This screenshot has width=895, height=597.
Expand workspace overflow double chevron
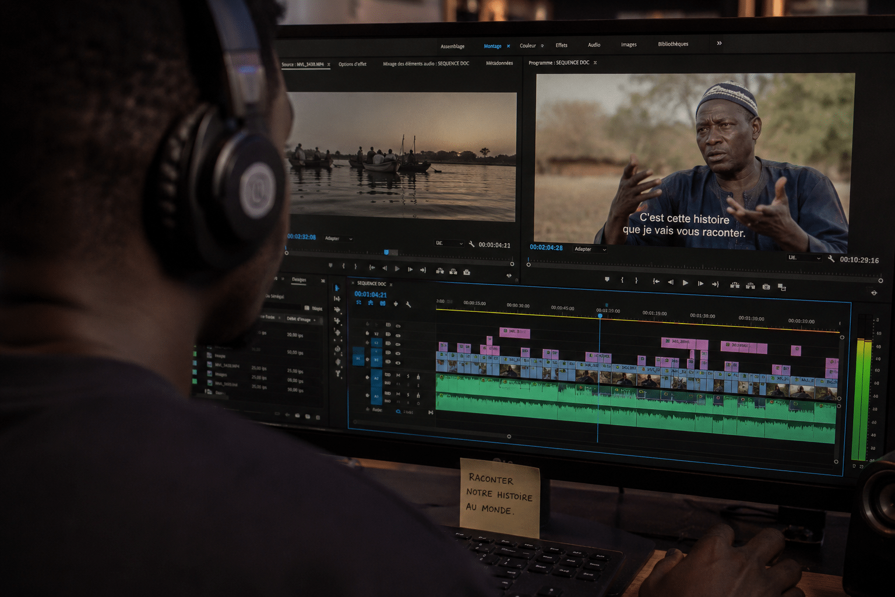click(719, 43)
